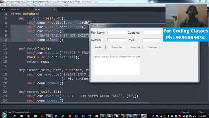Viewport: 209px width, 118px height.
Task: Open Outlook from the taskbar
Action: (56, 116)
